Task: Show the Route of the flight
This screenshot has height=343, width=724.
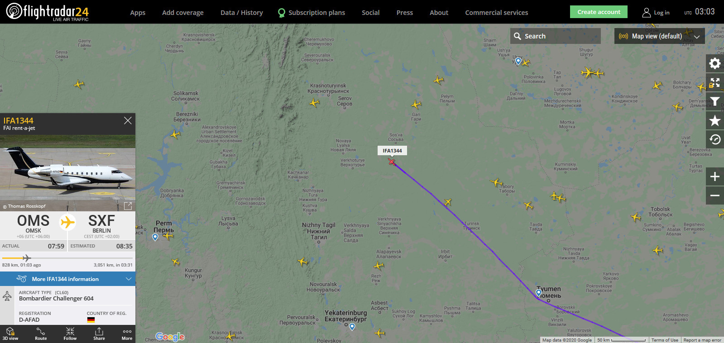Action: tap(41, 334)
